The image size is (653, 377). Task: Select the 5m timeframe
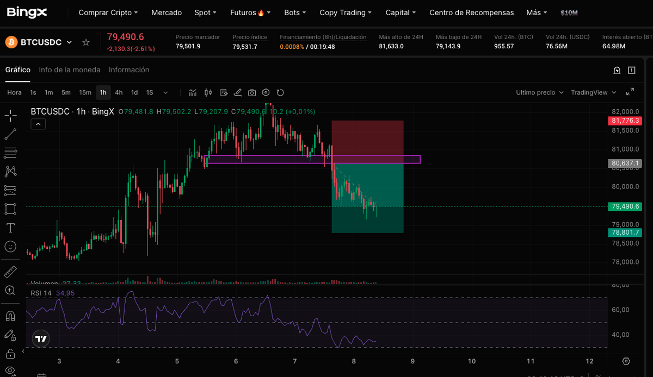66,92
